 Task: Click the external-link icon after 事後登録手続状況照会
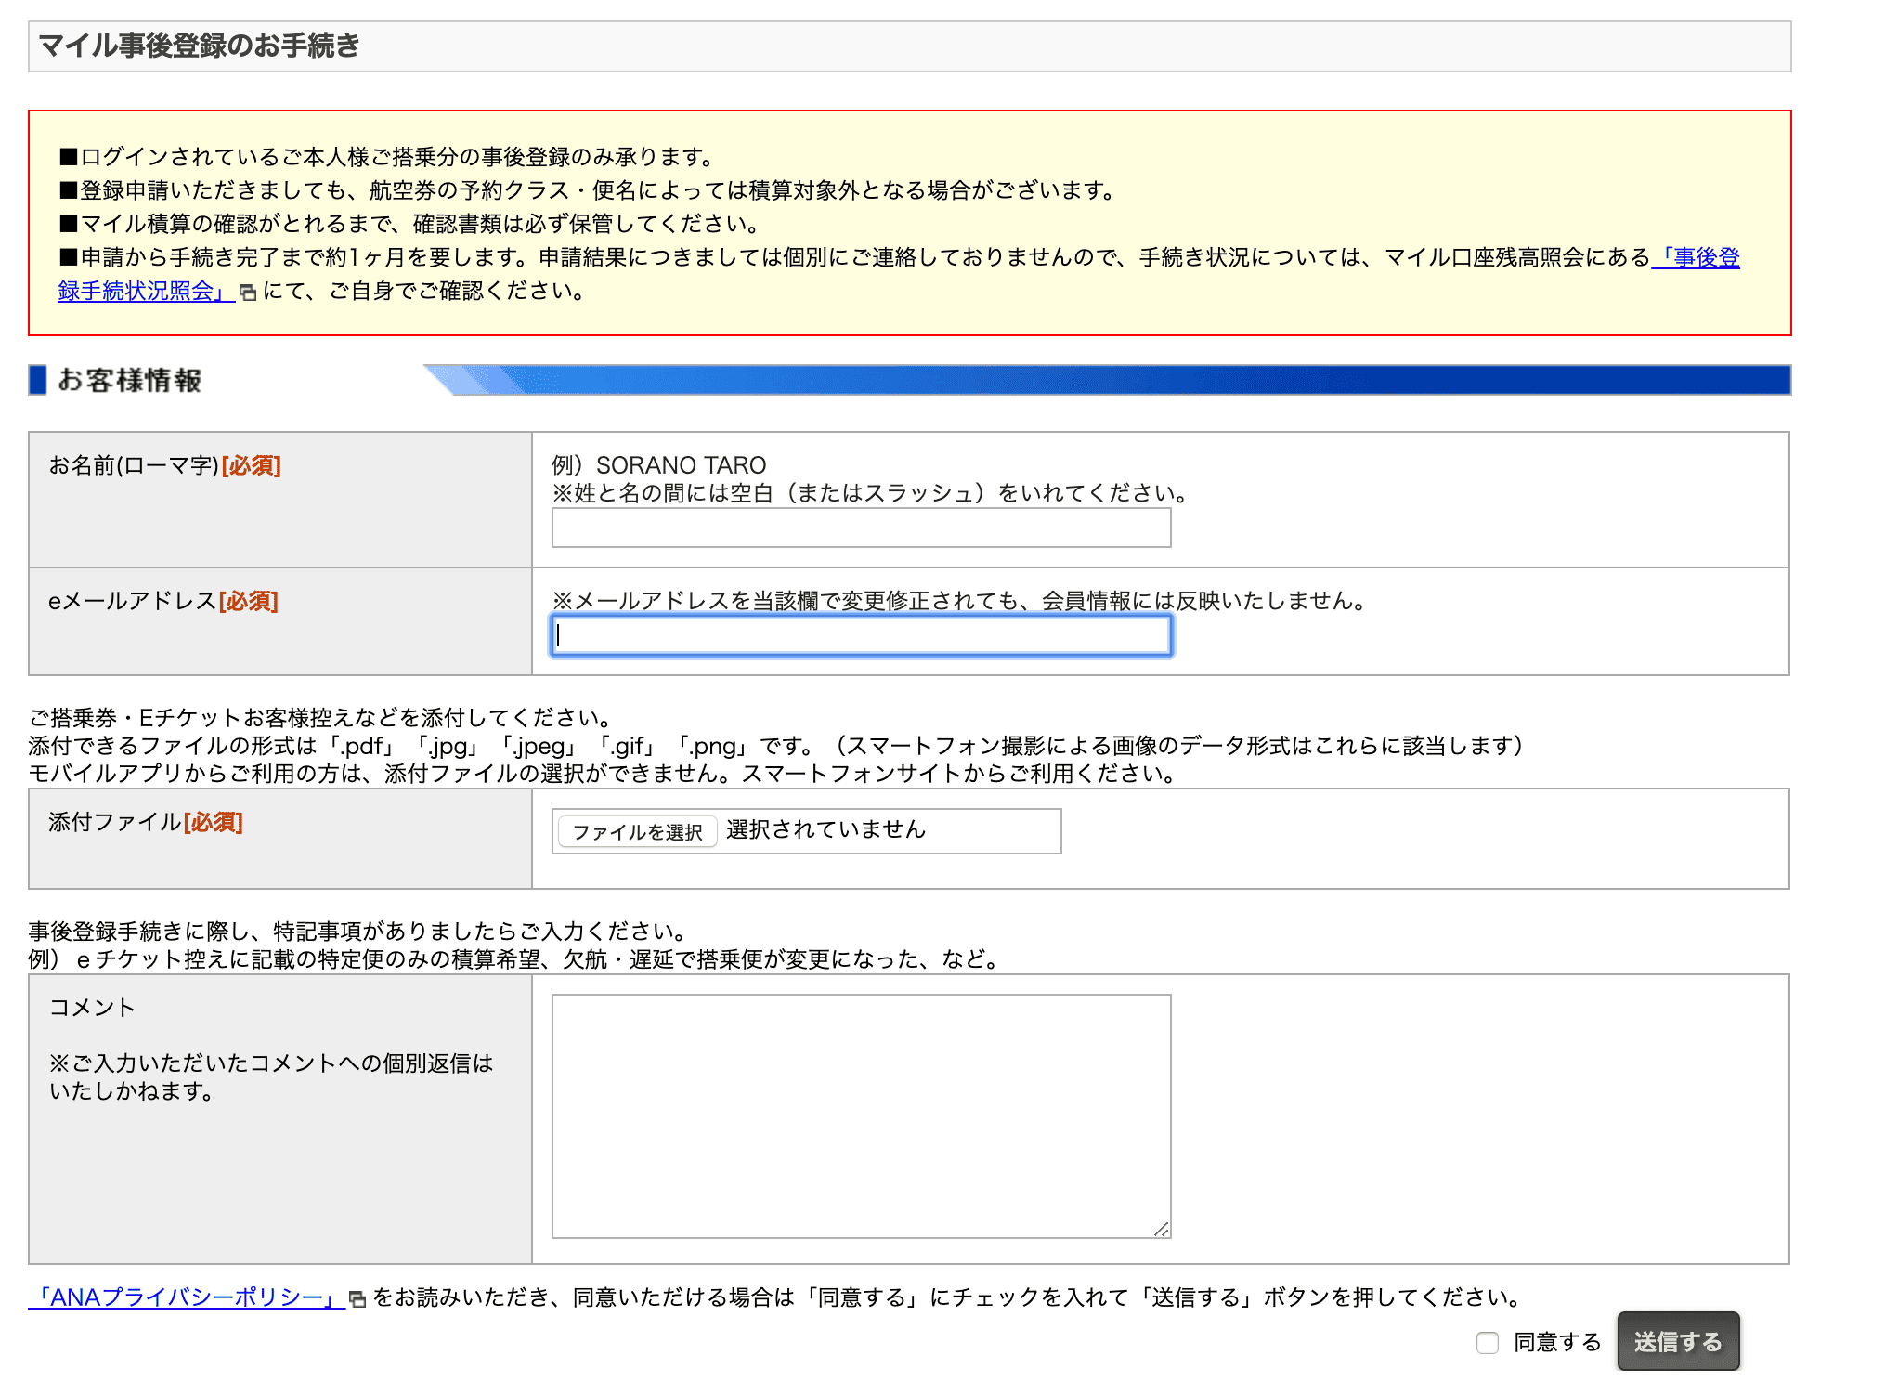tap(248, 293)
